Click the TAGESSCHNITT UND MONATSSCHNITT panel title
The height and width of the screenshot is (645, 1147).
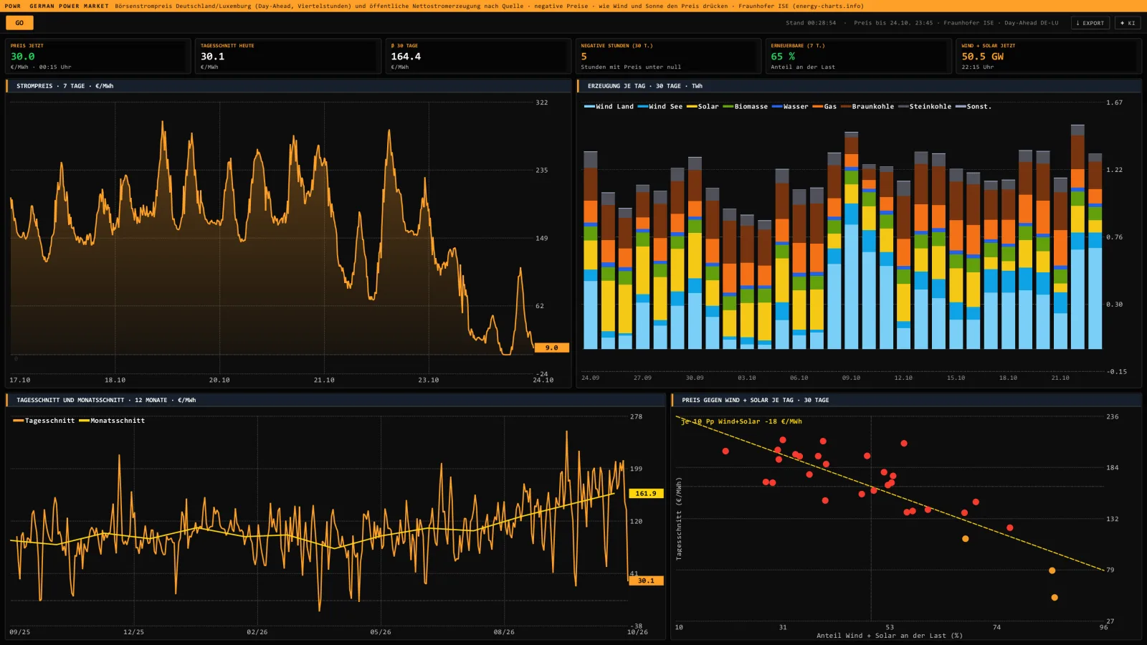(106, 400)
